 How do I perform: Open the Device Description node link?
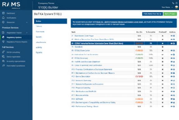[x=81, y=77]
